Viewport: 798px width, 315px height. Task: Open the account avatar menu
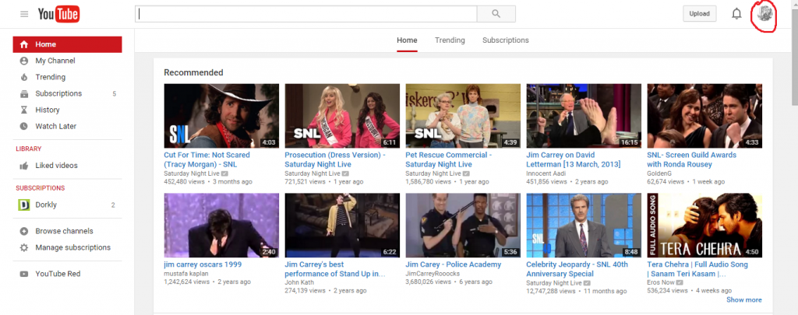764,14
